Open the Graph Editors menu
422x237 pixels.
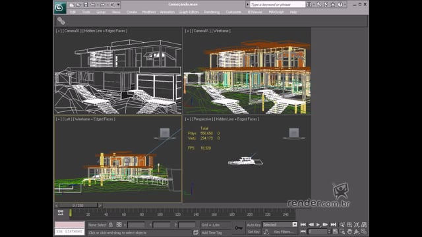(189, 12)
